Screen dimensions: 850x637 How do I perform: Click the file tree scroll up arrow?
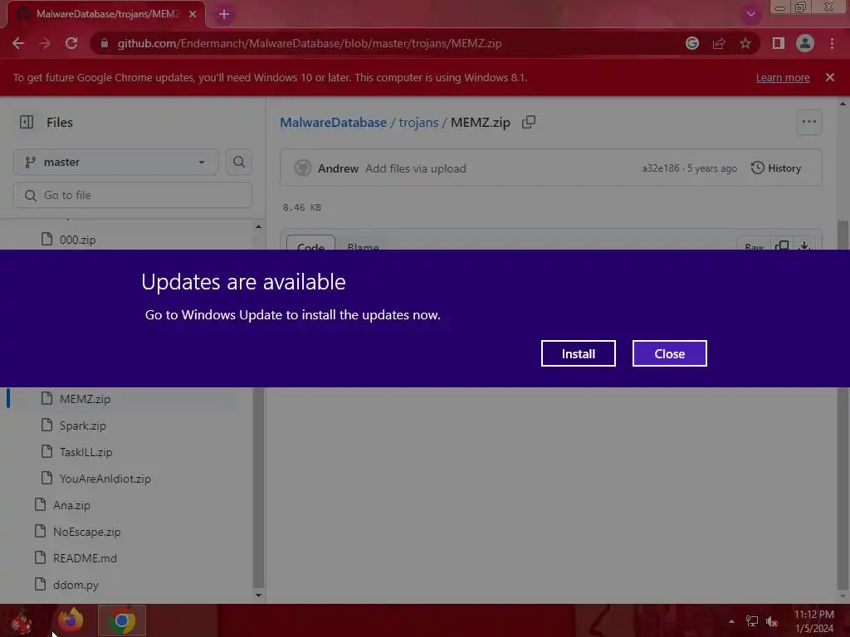tap(259, 226)
